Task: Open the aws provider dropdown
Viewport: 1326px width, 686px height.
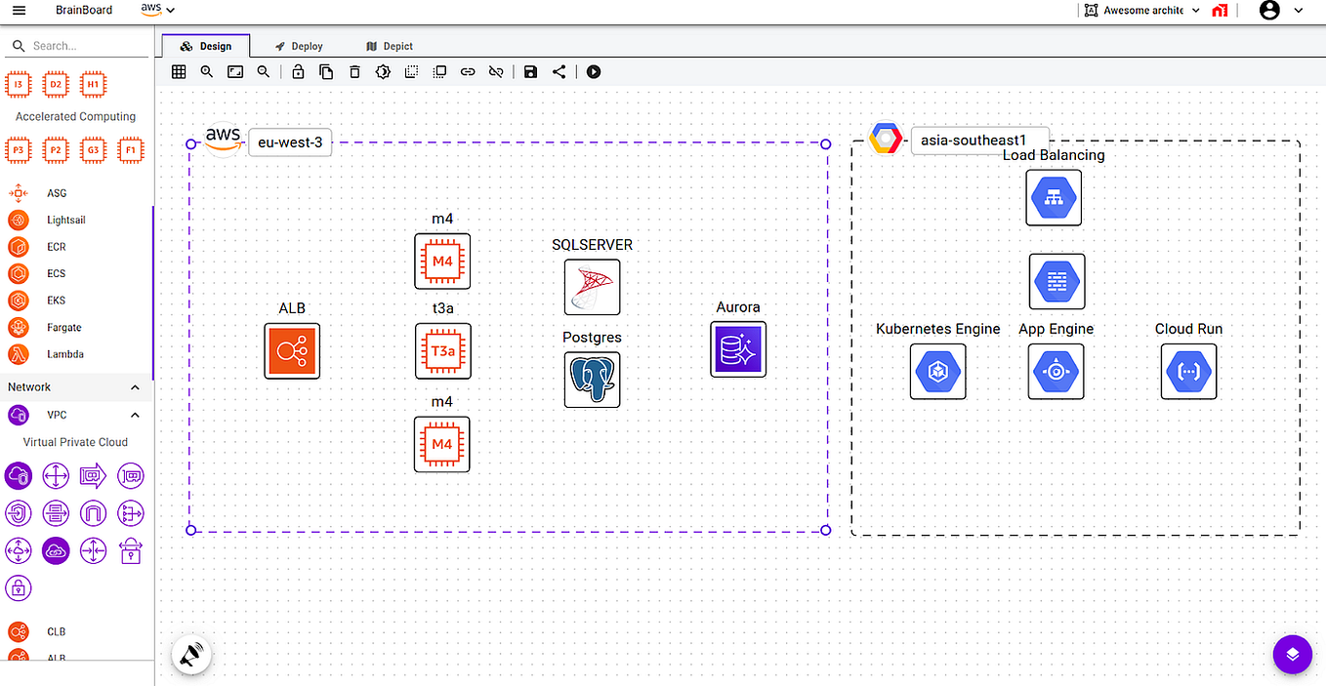Action: tap(156, 10)
